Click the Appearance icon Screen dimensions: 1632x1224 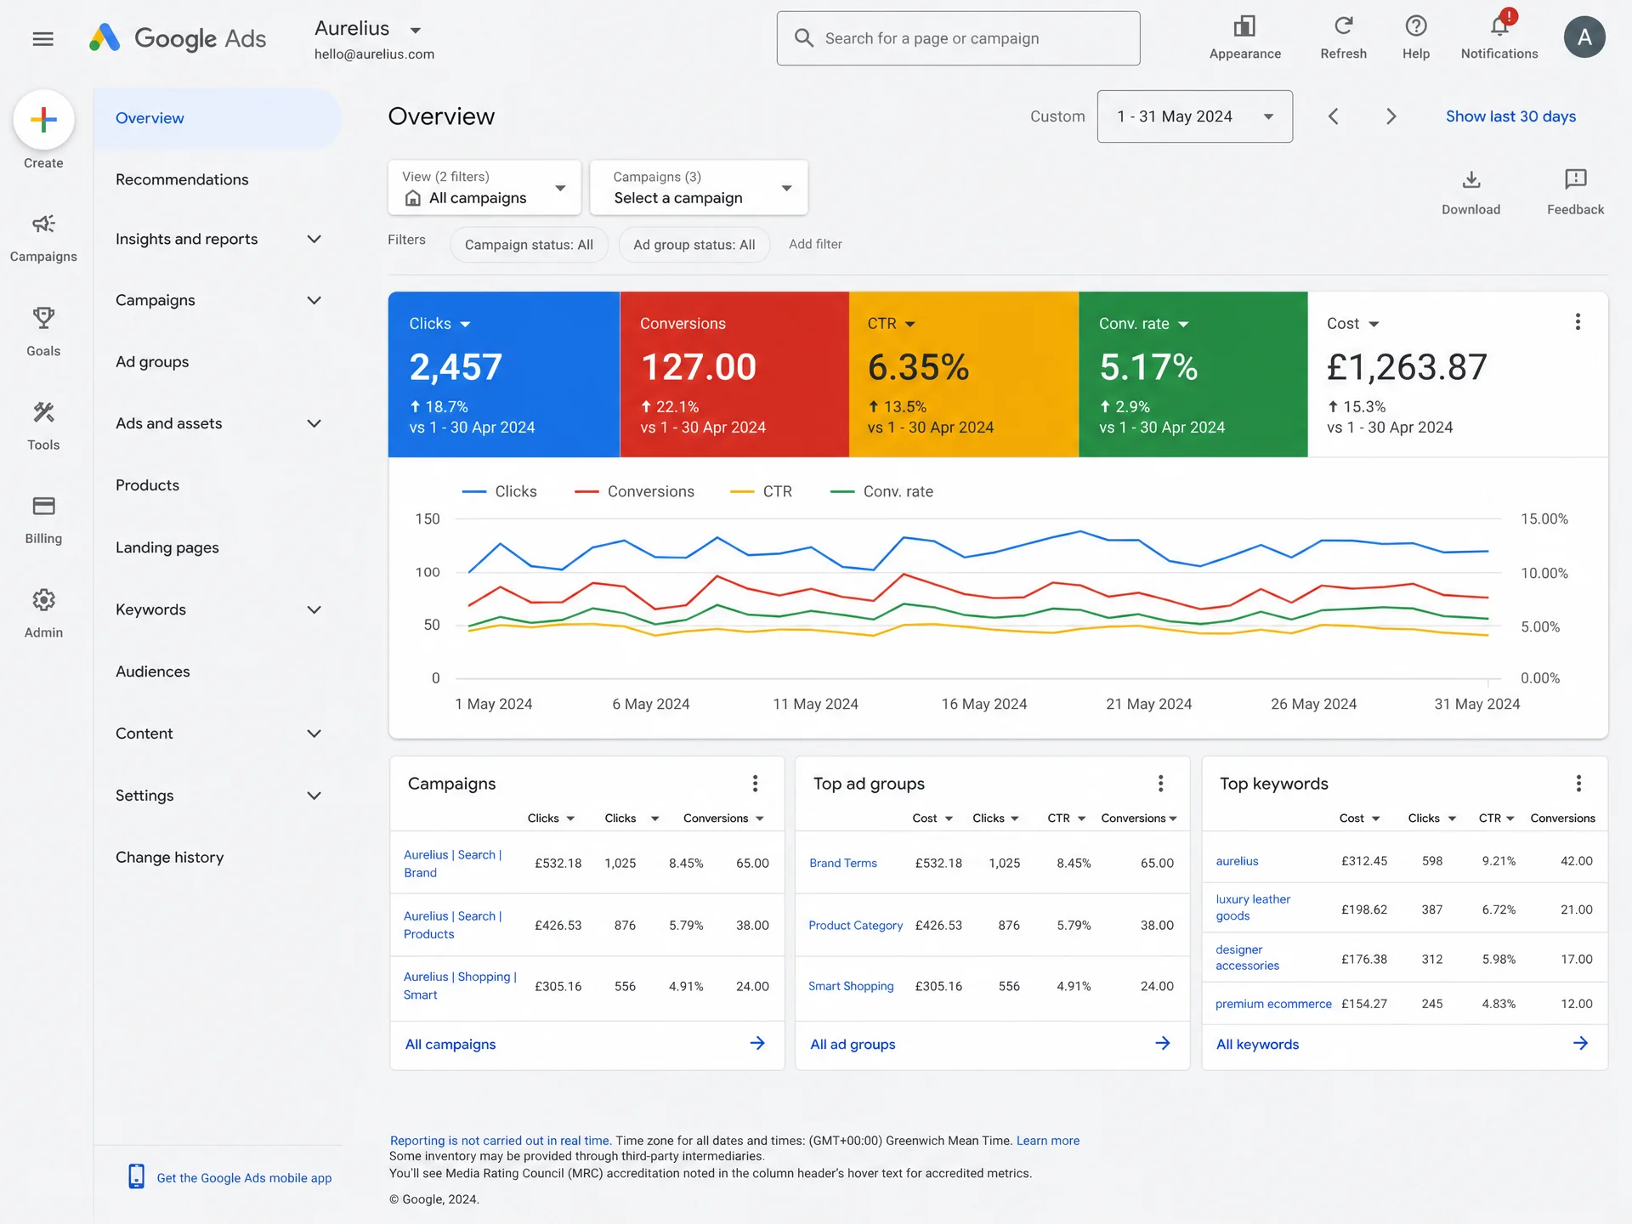(1244, 25)
